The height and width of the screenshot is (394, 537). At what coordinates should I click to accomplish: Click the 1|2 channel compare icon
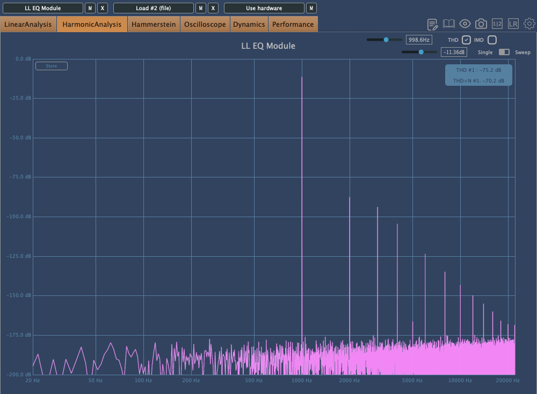497,24
